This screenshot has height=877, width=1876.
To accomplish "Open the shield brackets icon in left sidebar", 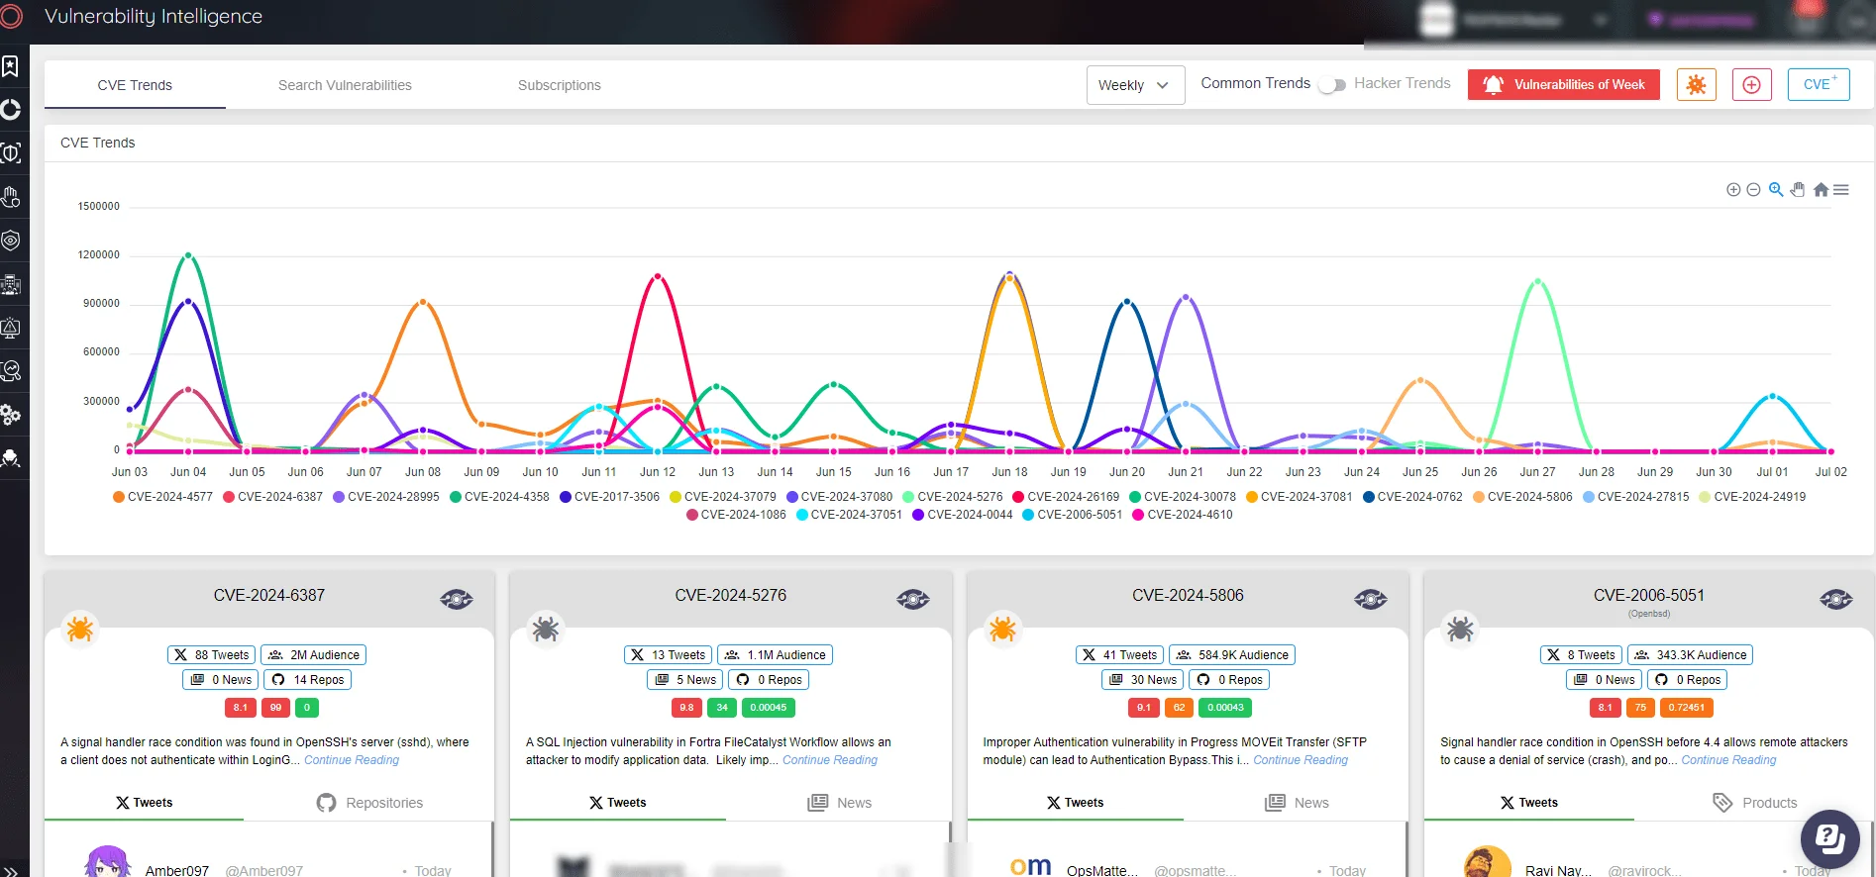I will [x=10, y=152].
